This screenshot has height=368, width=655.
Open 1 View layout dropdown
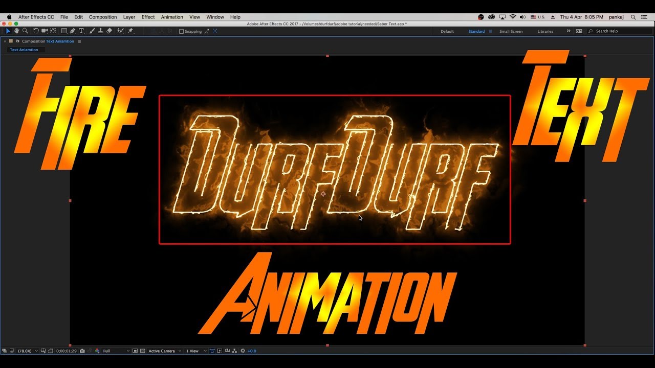[196, 351]
